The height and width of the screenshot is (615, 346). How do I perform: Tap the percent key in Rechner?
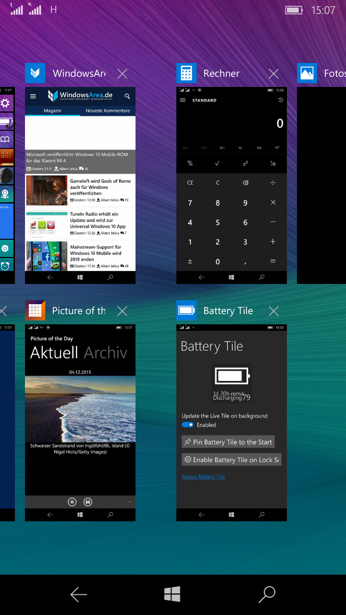(x=190, y=163)
